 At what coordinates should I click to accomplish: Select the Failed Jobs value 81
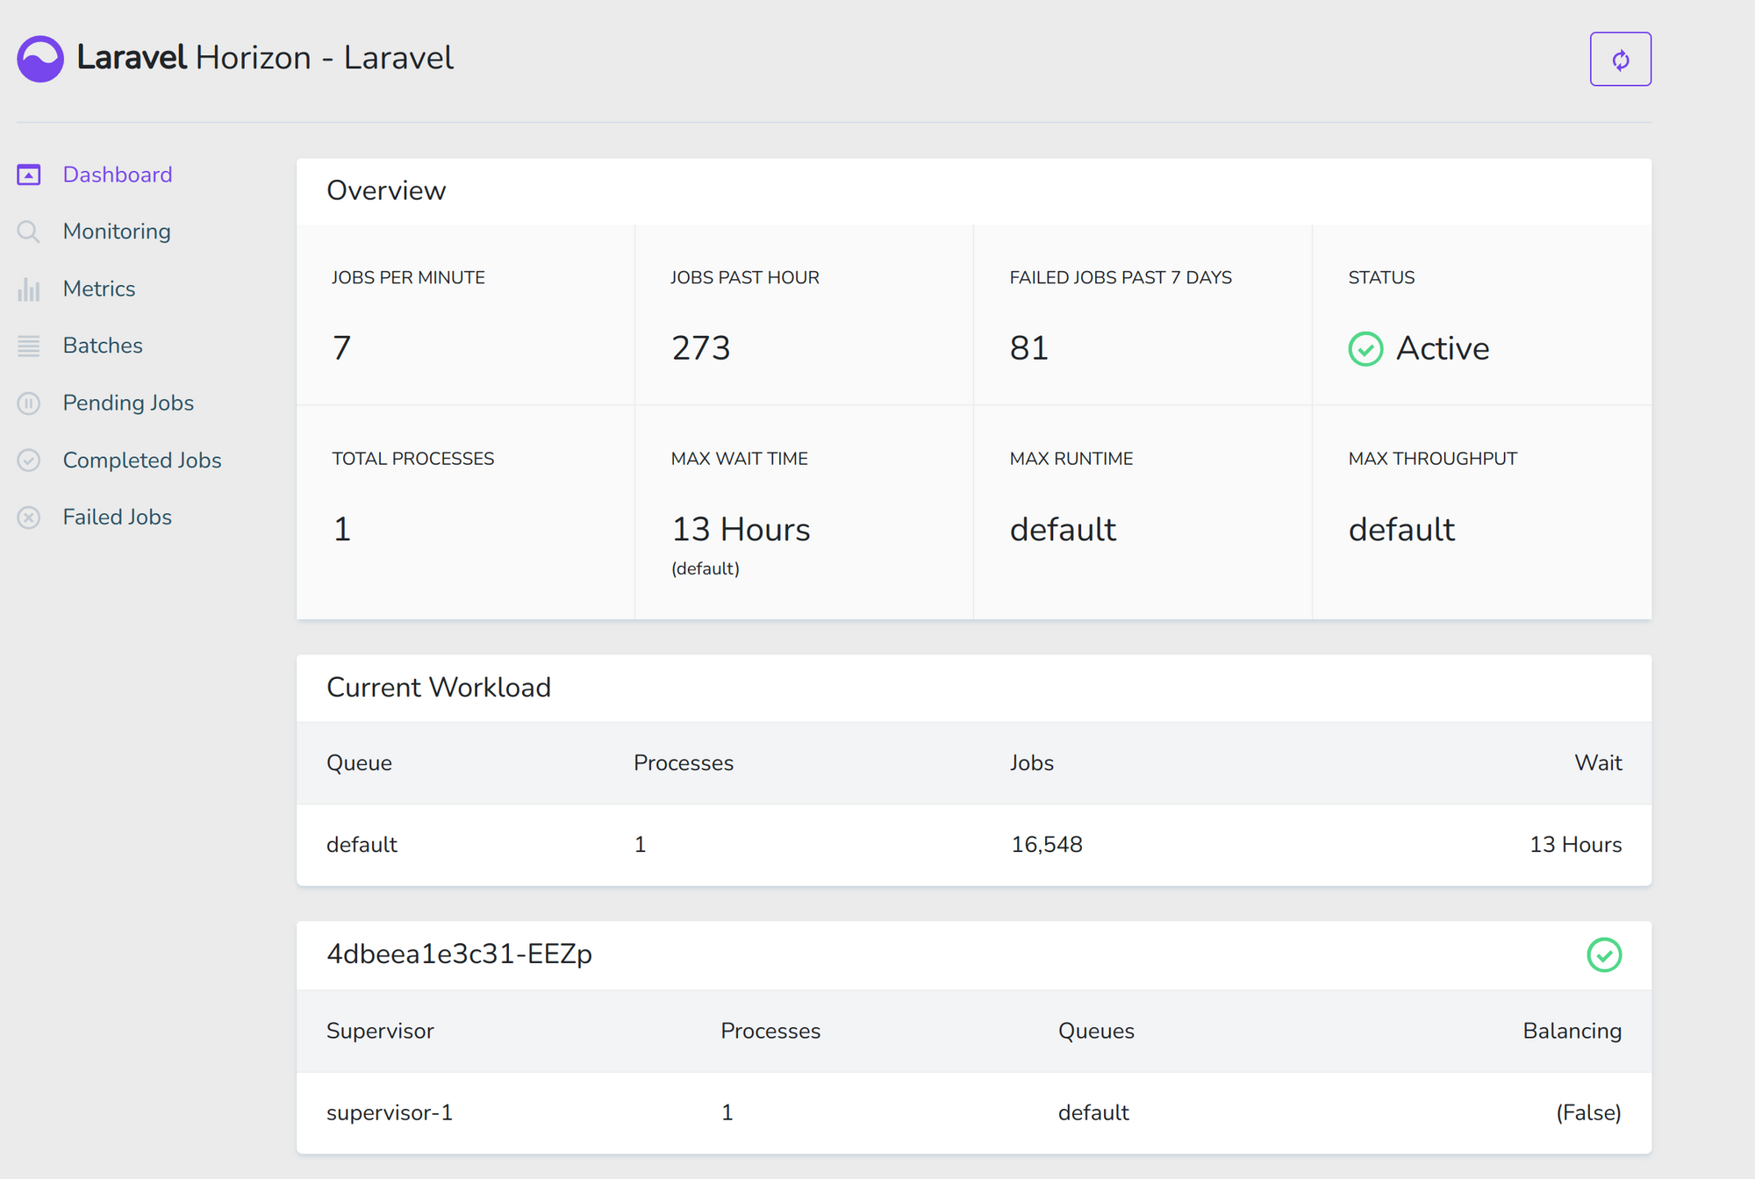(x=1029, y=348)
